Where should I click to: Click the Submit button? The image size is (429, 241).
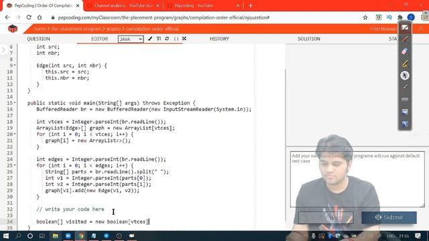click(389, 218)
